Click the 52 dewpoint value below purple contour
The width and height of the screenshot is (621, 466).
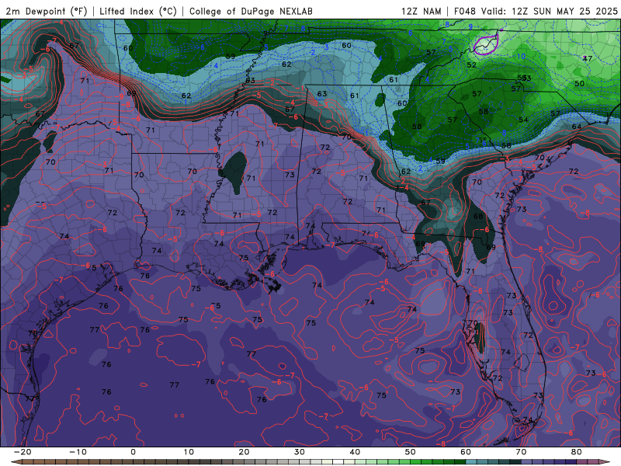pyautogui.click(x=471, y=64)
